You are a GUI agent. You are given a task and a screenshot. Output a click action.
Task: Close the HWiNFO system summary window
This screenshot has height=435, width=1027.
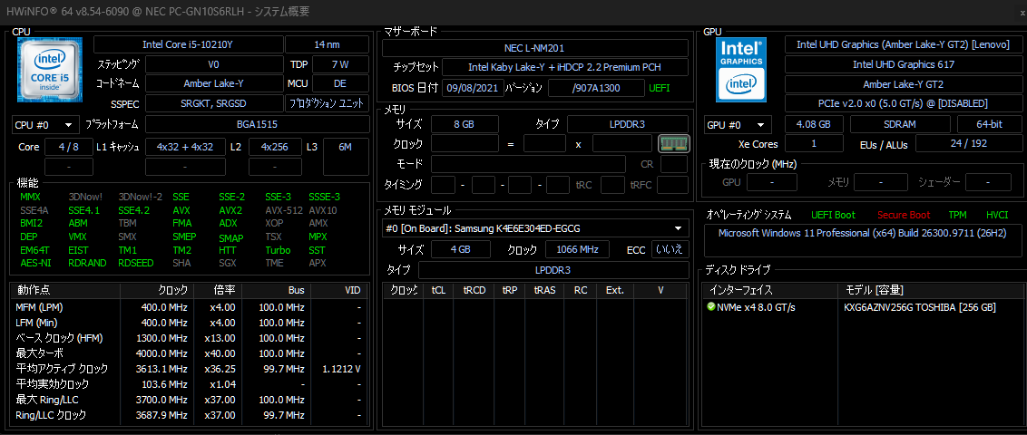tap(1022, 12)
